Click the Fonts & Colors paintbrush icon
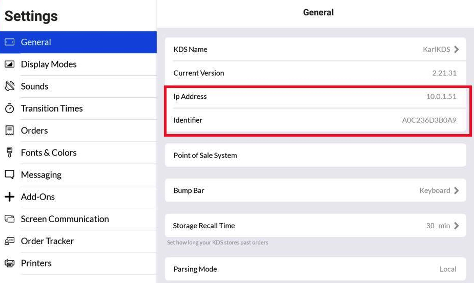This screenshot has height=283, width=474. tap(10, 153)
